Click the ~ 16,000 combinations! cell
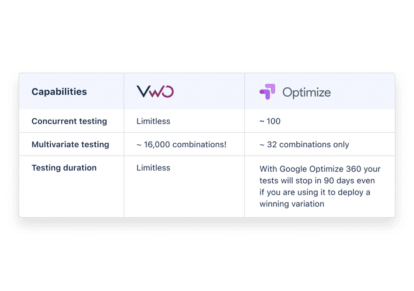This screenshot has width=414, height=291. click(181, 144)
